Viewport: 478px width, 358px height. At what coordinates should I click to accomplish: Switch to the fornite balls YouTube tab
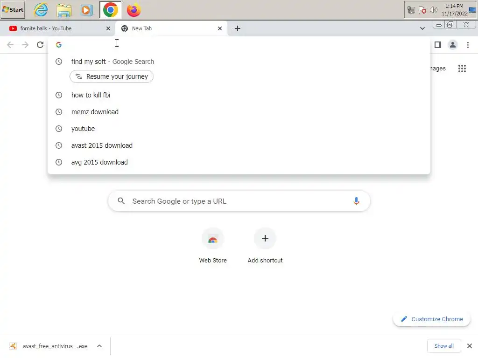(x=57, y=28)
